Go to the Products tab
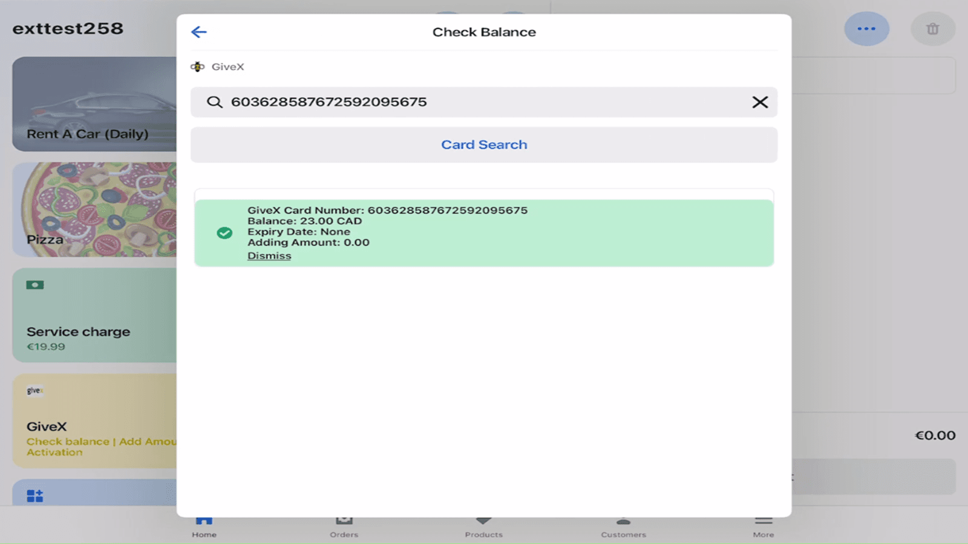This screenshot has width=968, height=544. 483,527
